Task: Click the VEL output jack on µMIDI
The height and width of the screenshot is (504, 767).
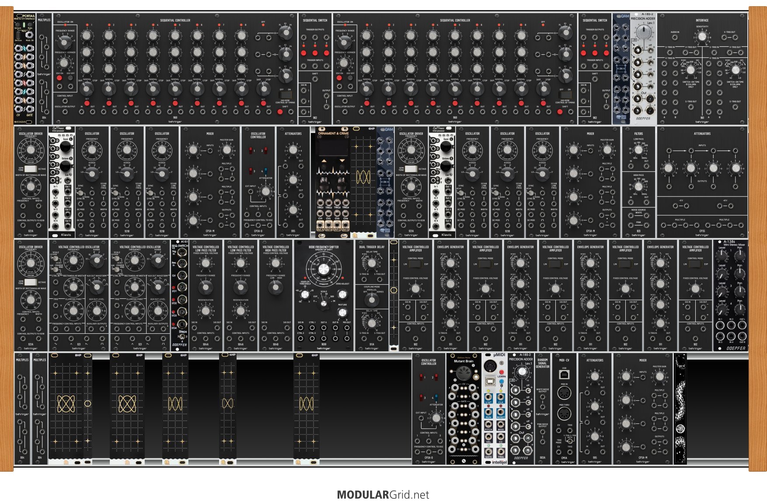Action: [x=488, y=436]
